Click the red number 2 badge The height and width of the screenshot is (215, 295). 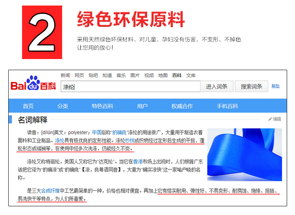(42, 32)
